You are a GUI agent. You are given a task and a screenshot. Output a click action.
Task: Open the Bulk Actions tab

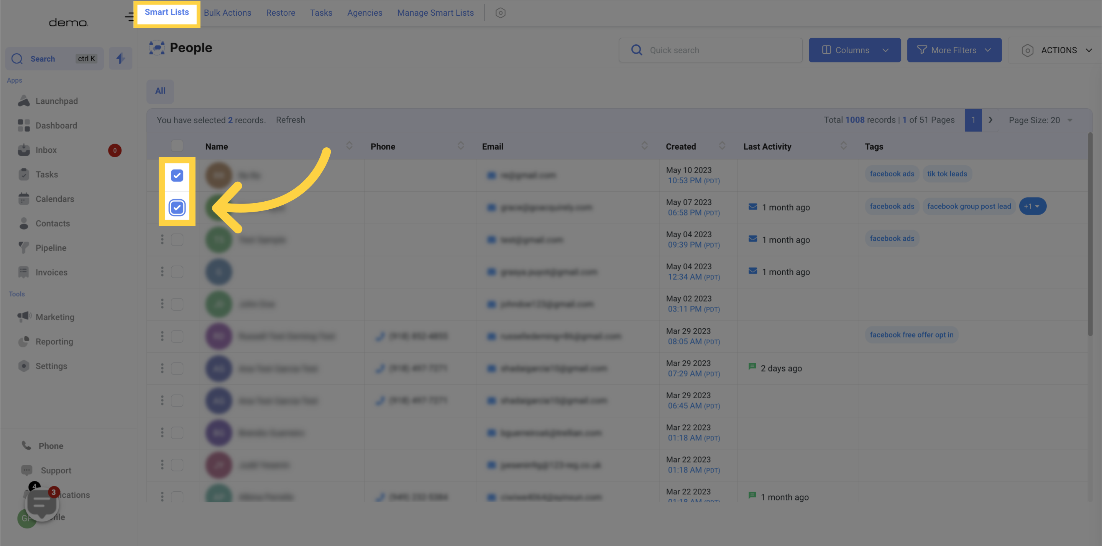click(228, 13)
